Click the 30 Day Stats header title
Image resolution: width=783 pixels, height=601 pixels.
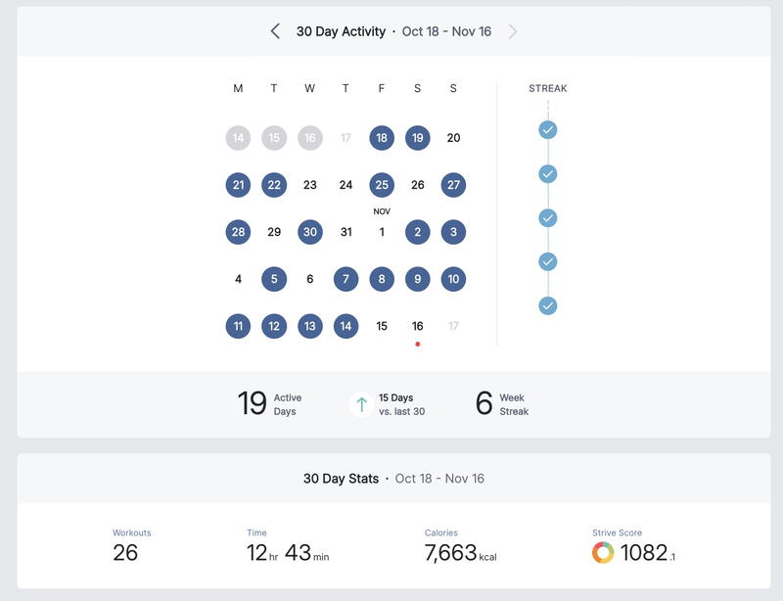pos(341,479)
